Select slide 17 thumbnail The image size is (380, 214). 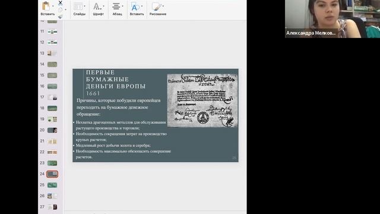(52, 97)
